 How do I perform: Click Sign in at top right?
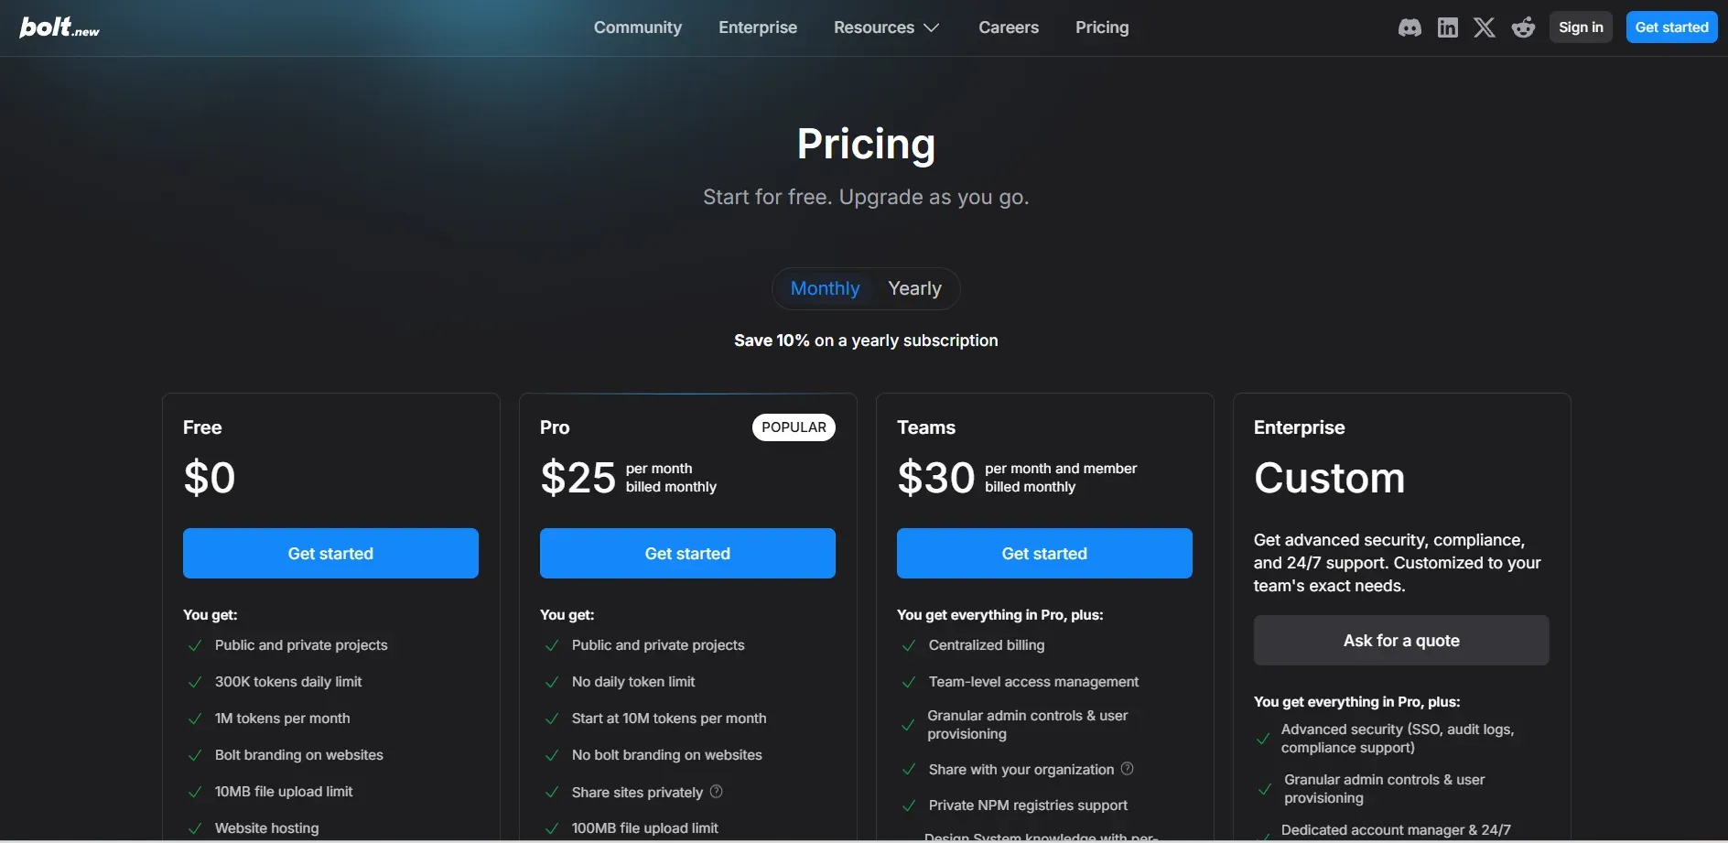click(x=1581, y=27)
